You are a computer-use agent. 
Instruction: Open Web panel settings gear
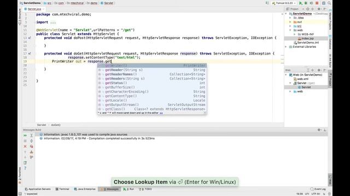[x=319, y=70]
